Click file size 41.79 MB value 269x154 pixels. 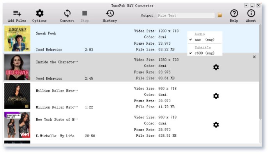166,107
